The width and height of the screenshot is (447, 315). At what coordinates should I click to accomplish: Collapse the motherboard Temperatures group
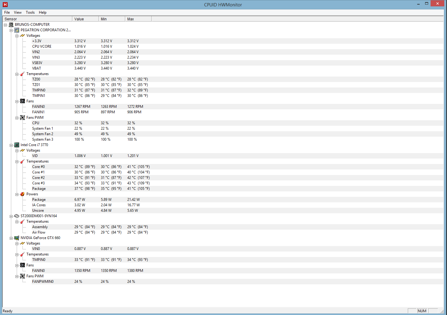click(17, 74)
